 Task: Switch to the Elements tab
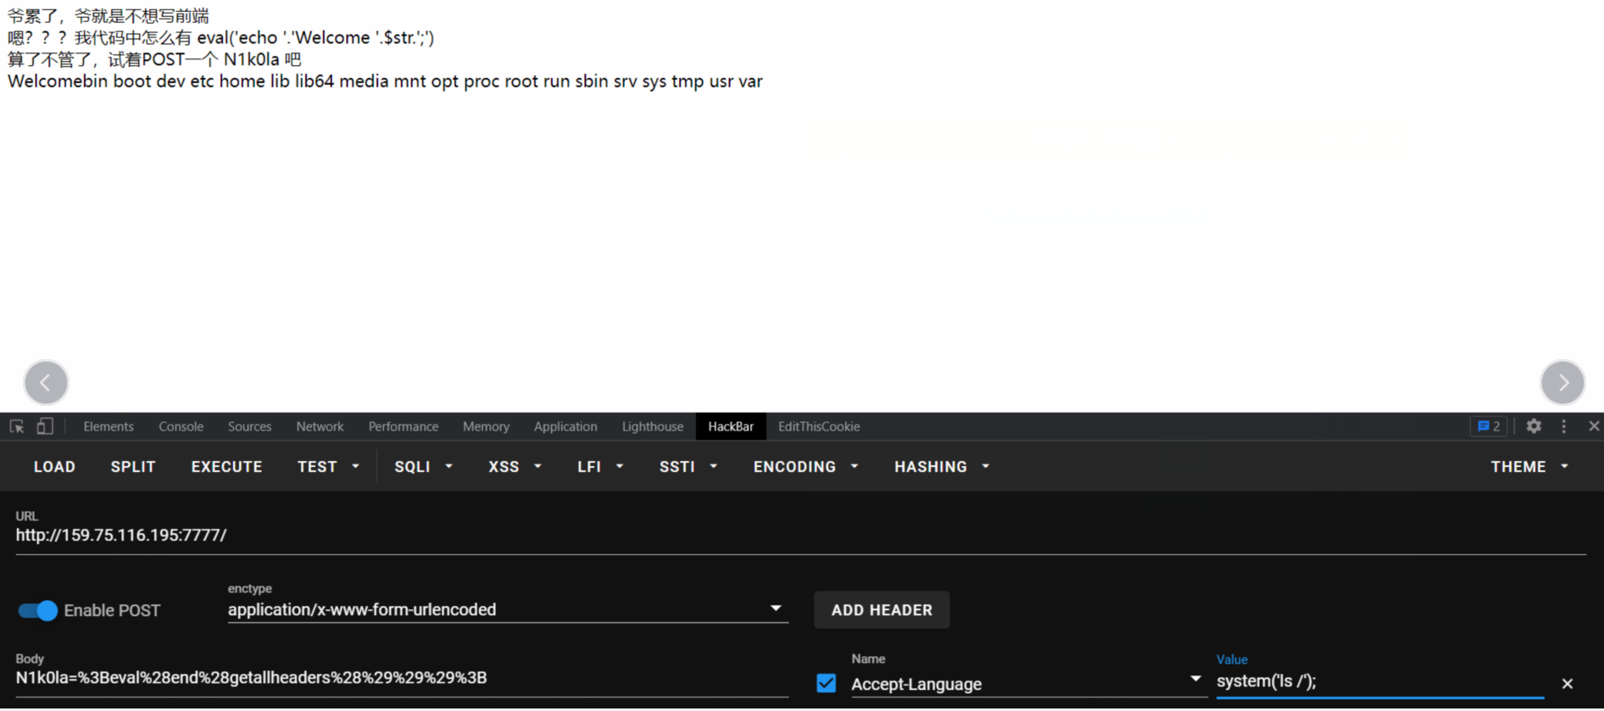click(109, 426)
